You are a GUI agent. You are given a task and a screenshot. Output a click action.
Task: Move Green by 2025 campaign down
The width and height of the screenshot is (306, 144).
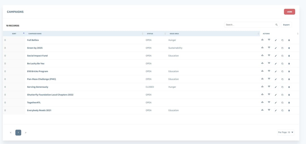(x=269, y=48)
